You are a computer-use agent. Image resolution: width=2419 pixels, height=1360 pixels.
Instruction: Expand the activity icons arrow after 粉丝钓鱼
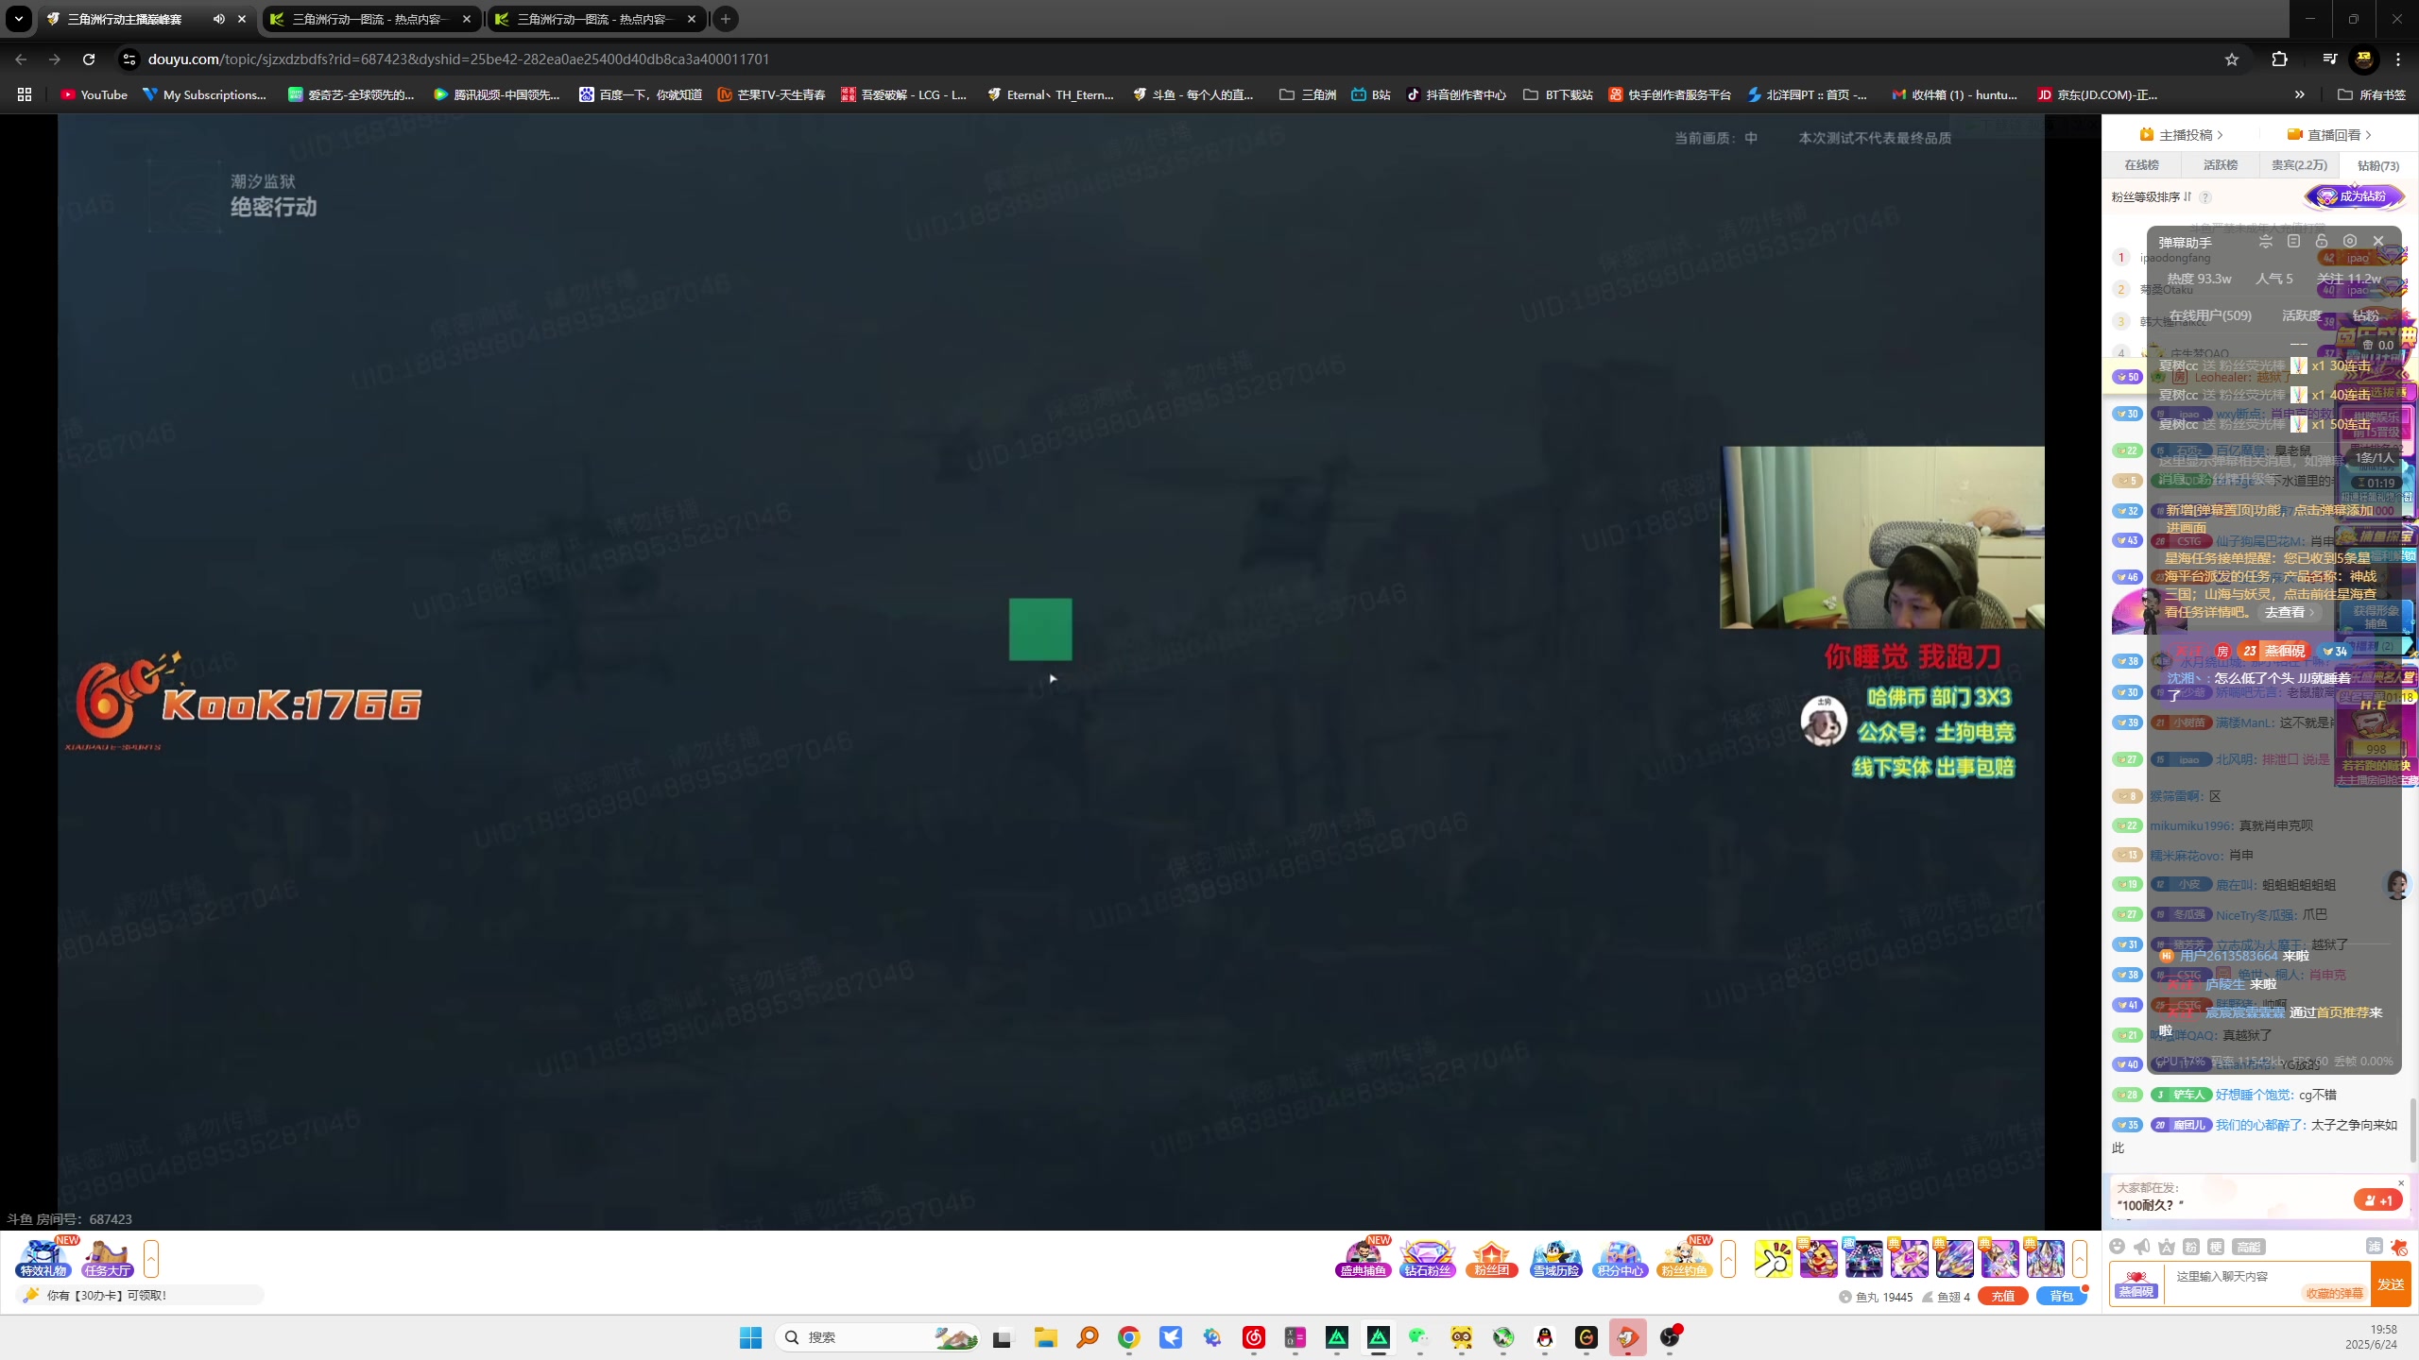1728,1259
